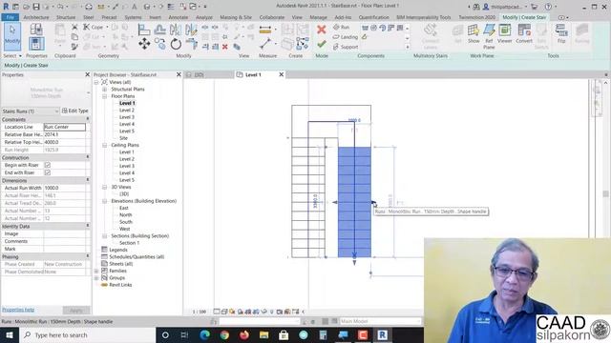Screen dimensions: 611x343
Task: Open the work plane Viewer
Action: [505, 34]
